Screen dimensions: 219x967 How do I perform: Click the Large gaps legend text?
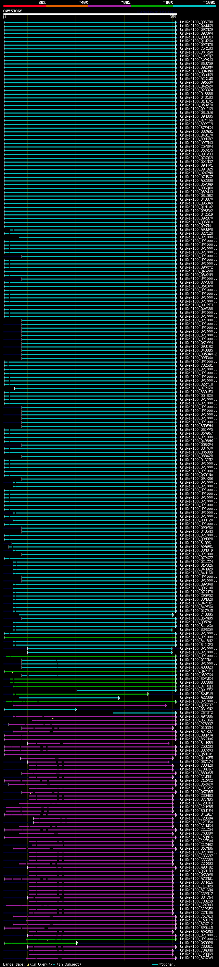pos(42,964)
